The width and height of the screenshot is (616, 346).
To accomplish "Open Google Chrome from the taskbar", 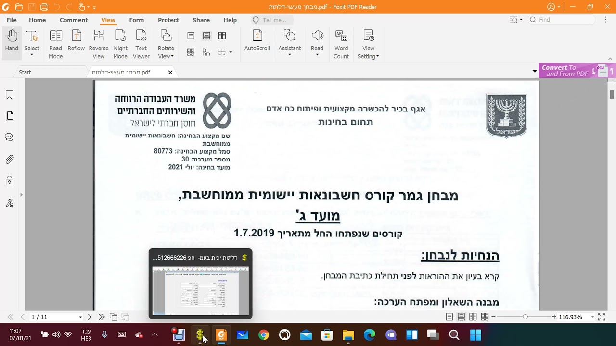I will pyautogui.click(x=263, y=335).
